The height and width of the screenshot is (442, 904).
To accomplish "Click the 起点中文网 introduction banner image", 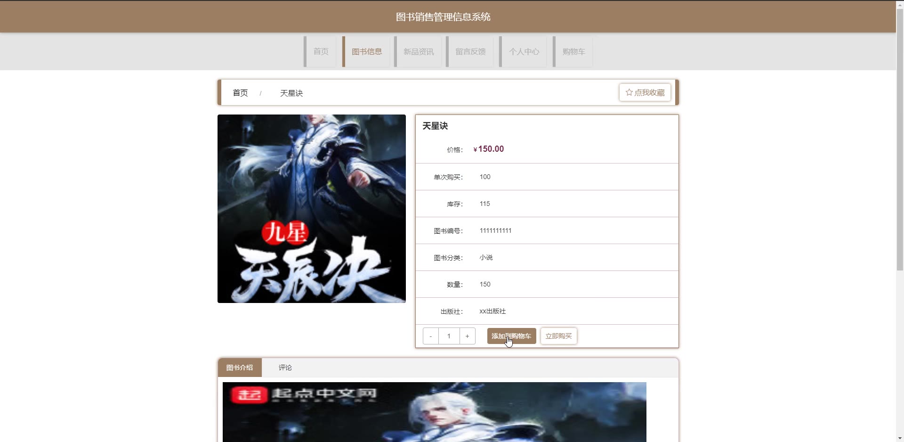I will click(x=434, y=412).
